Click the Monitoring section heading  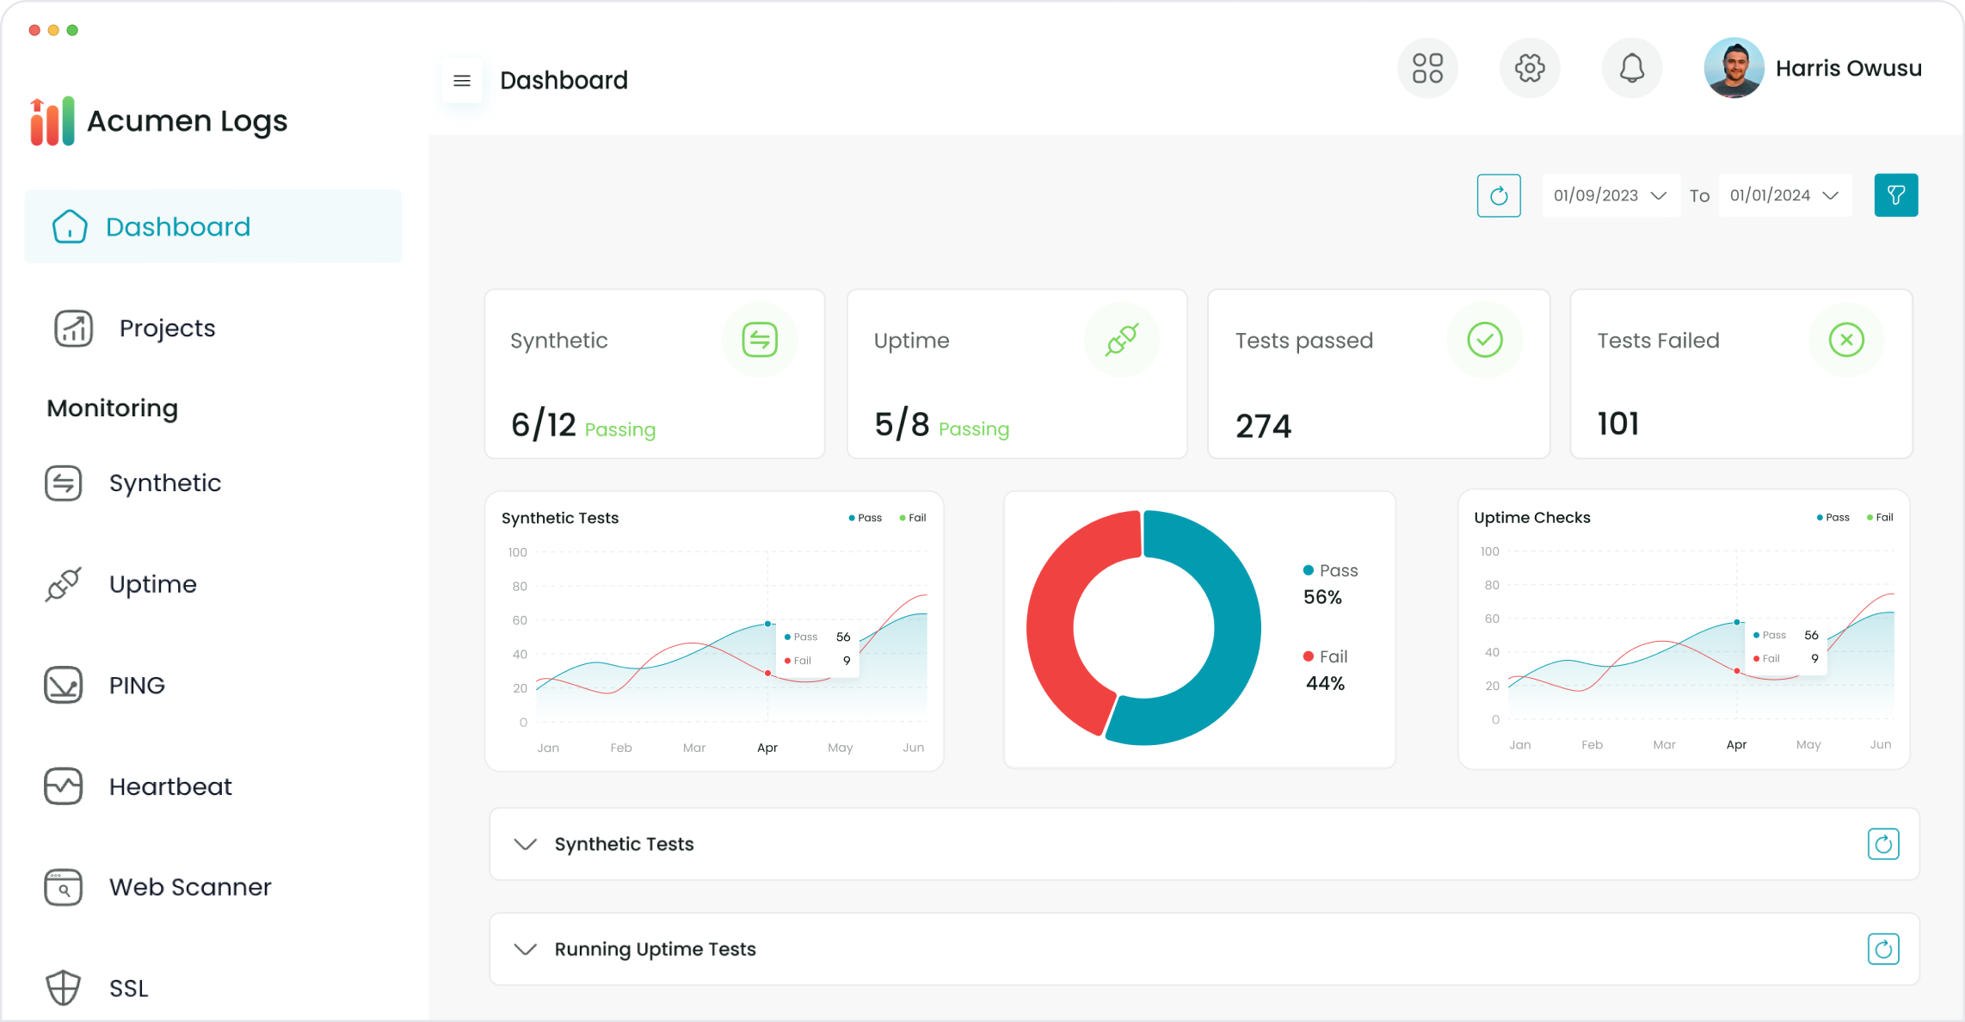(113, 408)
